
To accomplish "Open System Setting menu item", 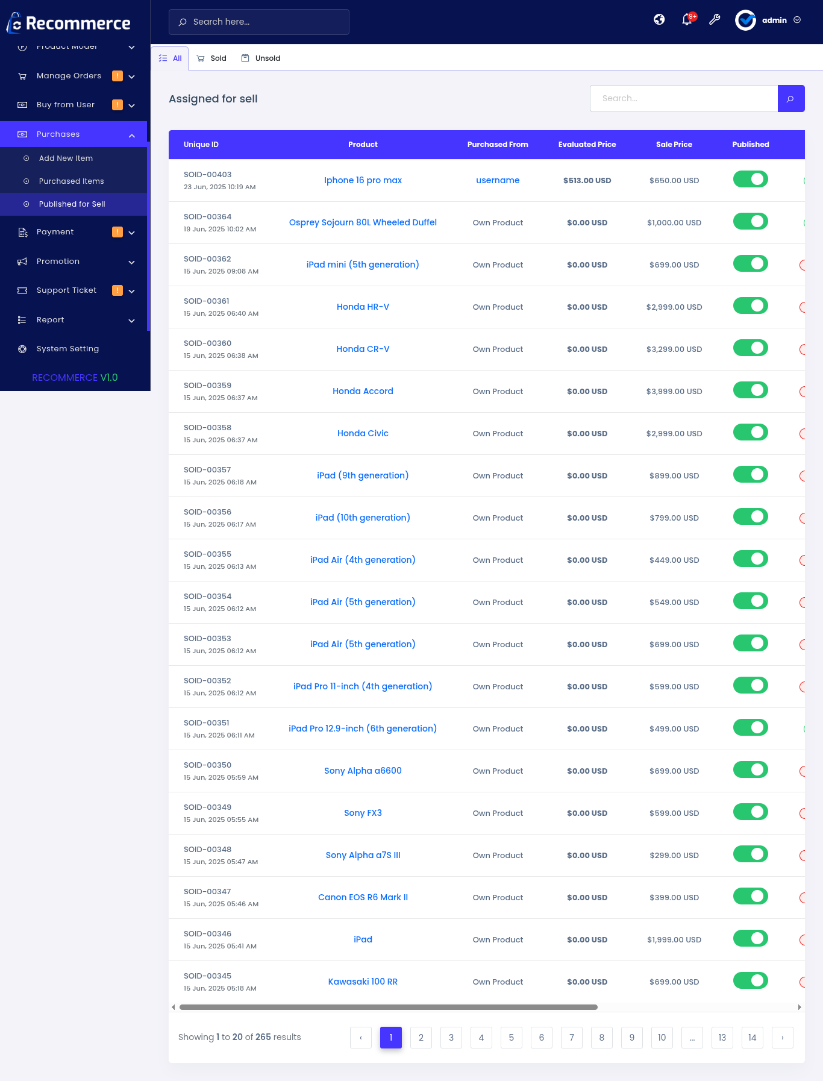I will pos(74,349).
